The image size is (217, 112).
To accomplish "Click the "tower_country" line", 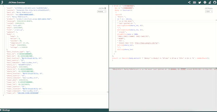I will click(x=16, y=87).
